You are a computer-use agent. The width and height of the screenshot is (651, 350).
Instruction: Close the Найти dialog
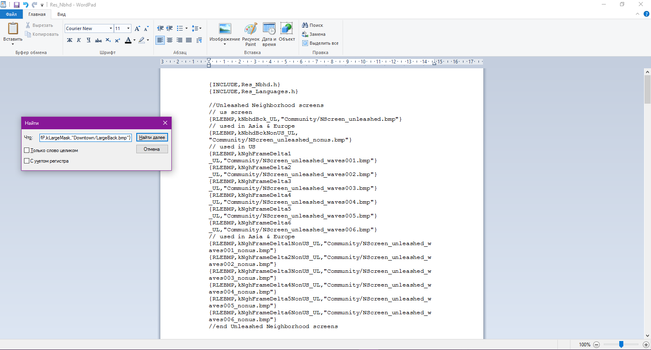point(165,123)
